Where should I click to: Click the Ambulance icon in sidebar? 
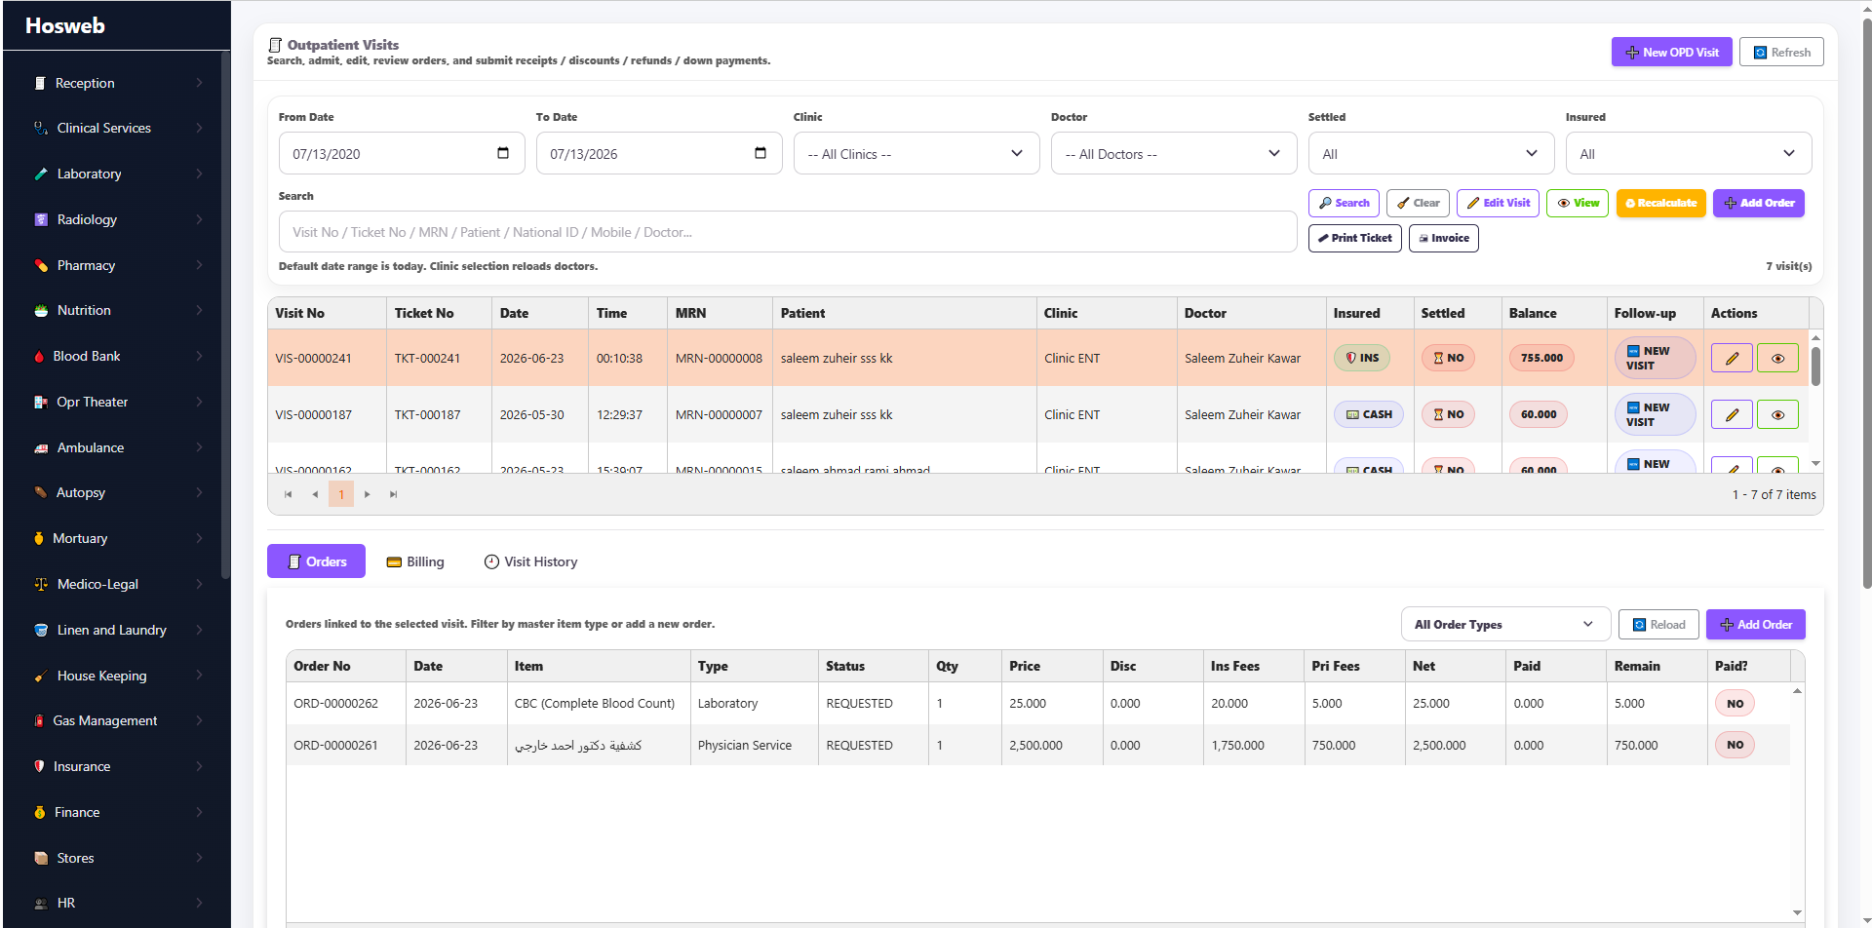coord(41,447)
